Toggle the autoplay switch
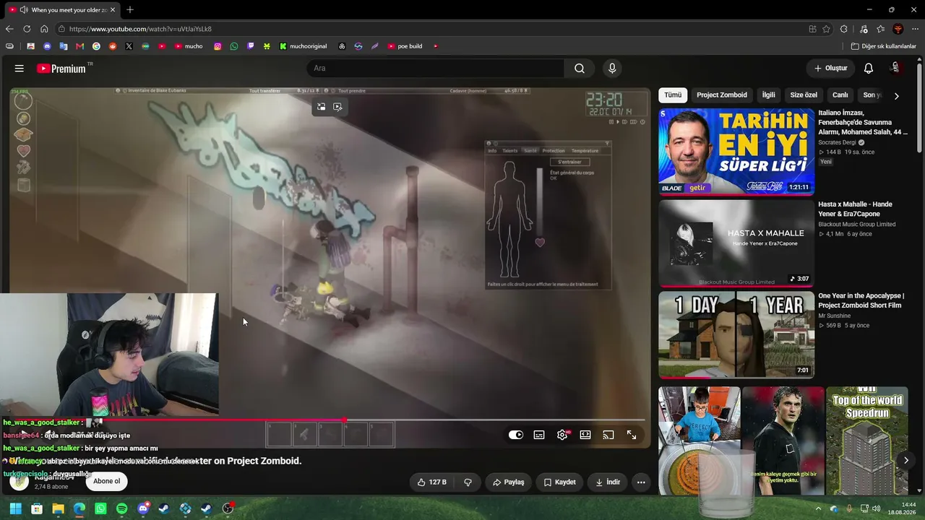This screenshot has width=925, height=520. (x=516, y=435)
